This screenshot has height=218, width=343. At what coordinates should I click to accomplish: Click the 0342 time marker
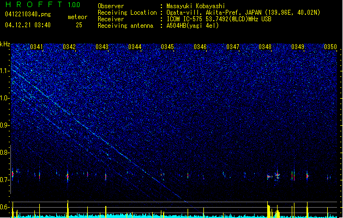tap(69, 47)
